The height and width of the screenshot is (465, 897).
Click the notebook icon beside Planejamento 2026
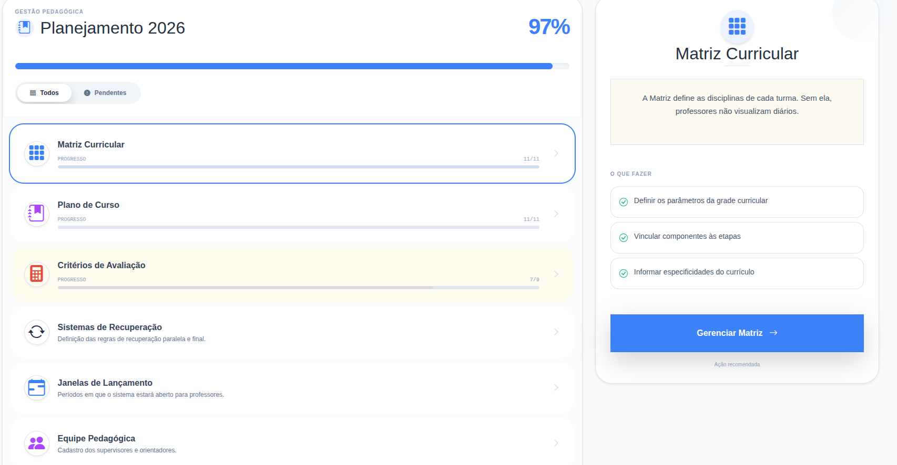point(24,27)
